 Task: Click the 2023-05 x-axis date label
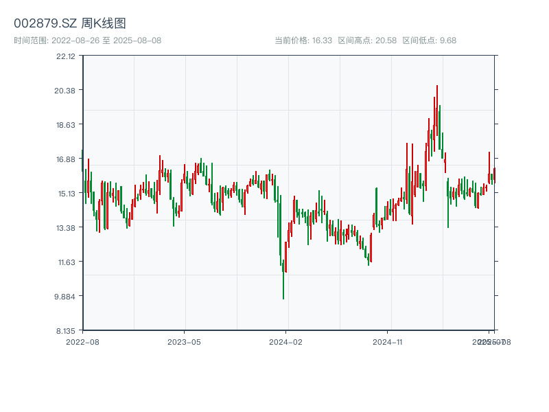(184, 341)
